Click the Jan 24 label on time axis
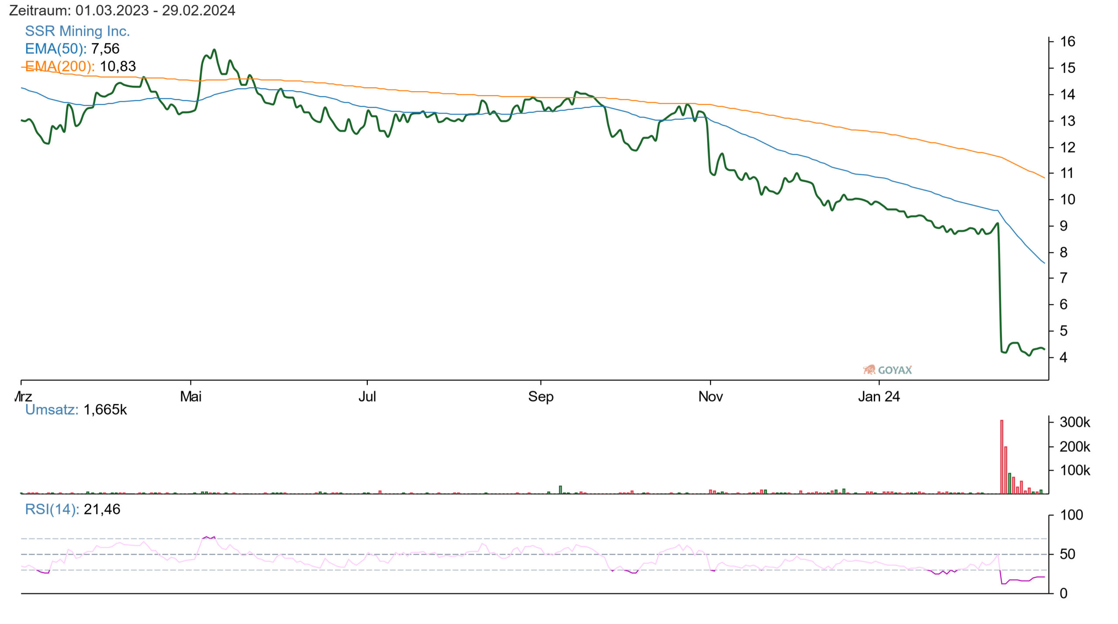Screen dimensions: 1118x624 point(879,396)
